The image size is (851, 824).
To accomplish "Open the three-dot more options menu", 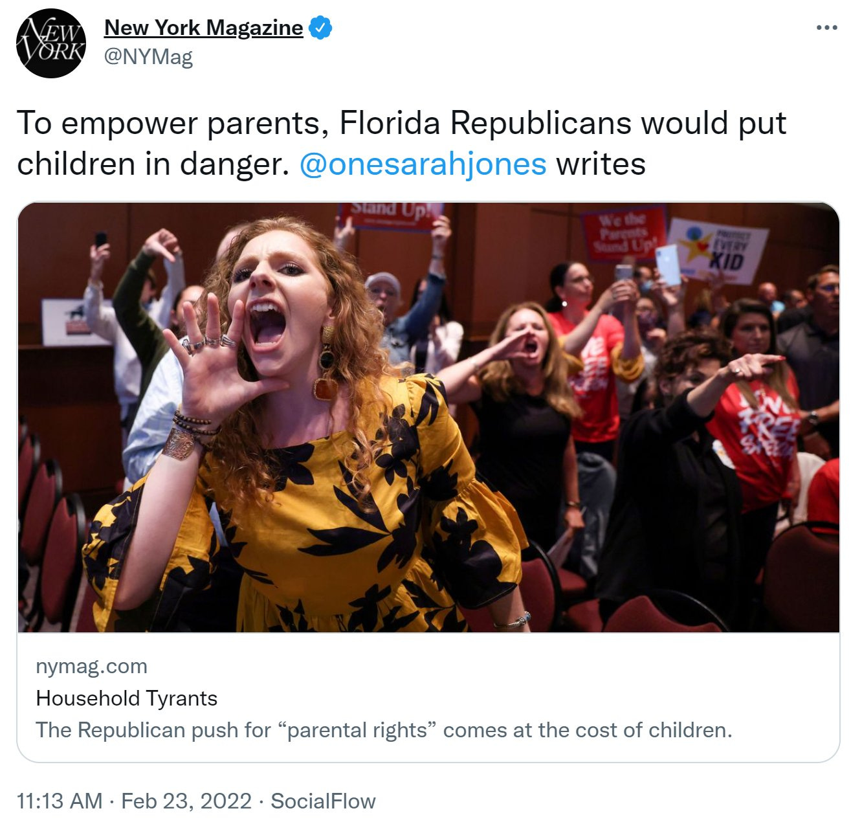I will (826, 28).
